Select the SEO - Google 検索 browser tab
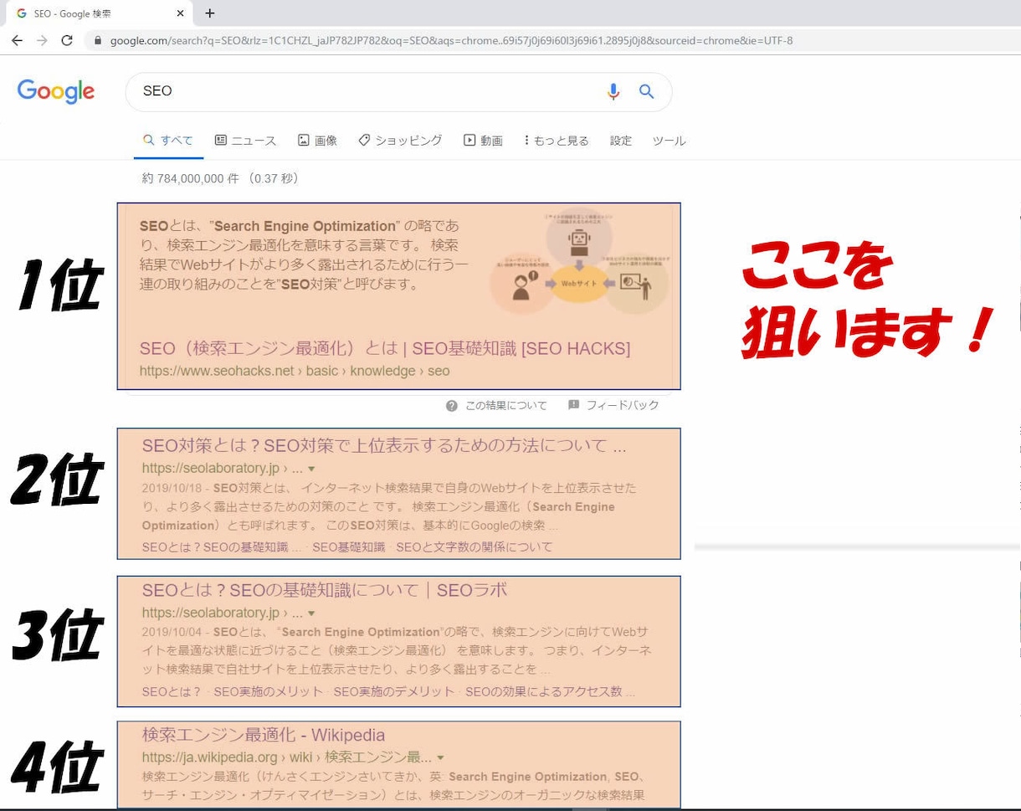Image resolution: width=1021 pixels, height=811 pixels. (97, 13)
